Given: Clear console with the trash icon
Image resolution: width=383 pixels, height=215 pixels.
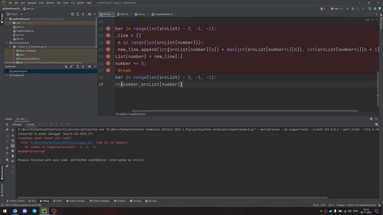Looking at the screenshot, I should (x=13, y=156).
